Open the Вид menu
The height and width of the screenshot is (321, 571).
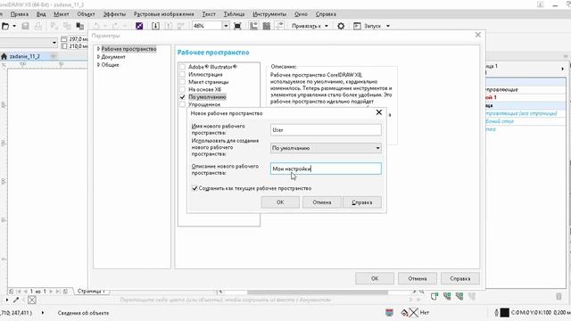point(41,14)
